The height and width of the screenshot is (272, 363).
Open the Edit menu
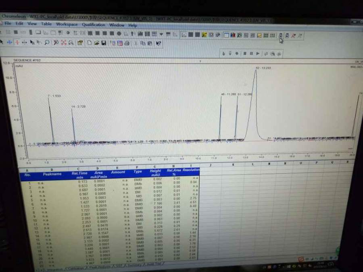[19, 24]
